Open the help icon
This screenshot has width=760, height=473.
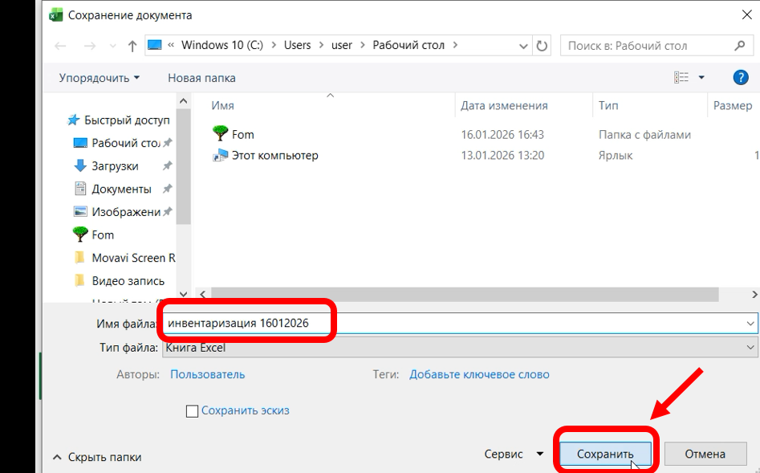click(x=741, y=77)
